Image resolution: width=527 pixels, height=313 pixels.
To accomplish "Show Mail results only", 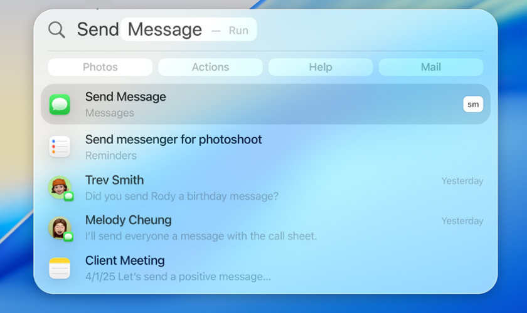I will tap(431, 67).
